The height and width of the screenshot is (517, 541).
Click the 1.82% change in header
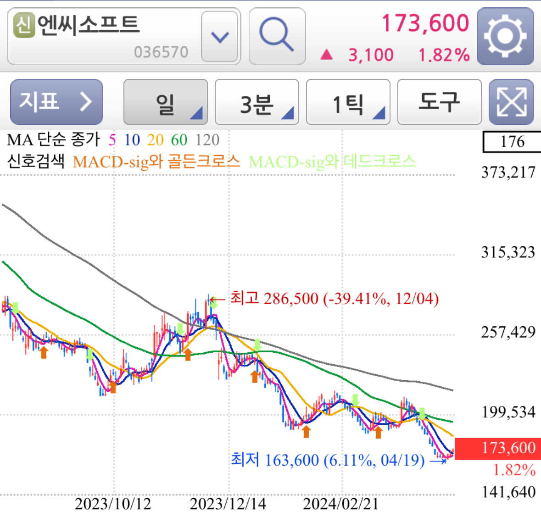pos(444,55)
